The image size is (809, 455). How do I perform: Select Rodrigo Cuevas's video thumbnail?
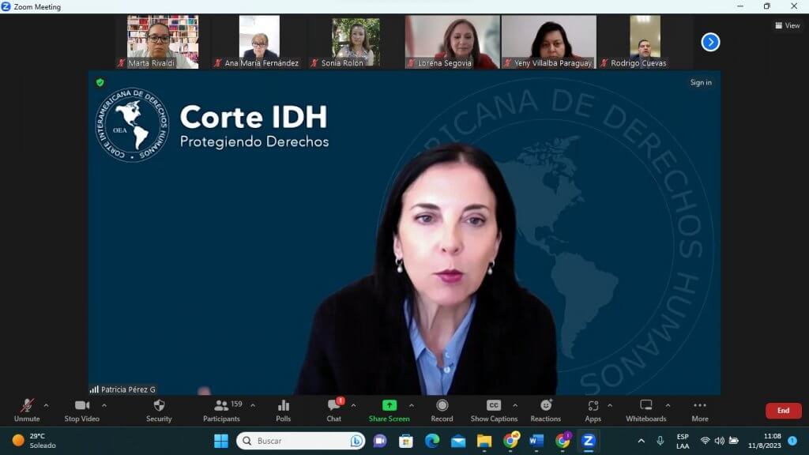(x=645, y=42)
